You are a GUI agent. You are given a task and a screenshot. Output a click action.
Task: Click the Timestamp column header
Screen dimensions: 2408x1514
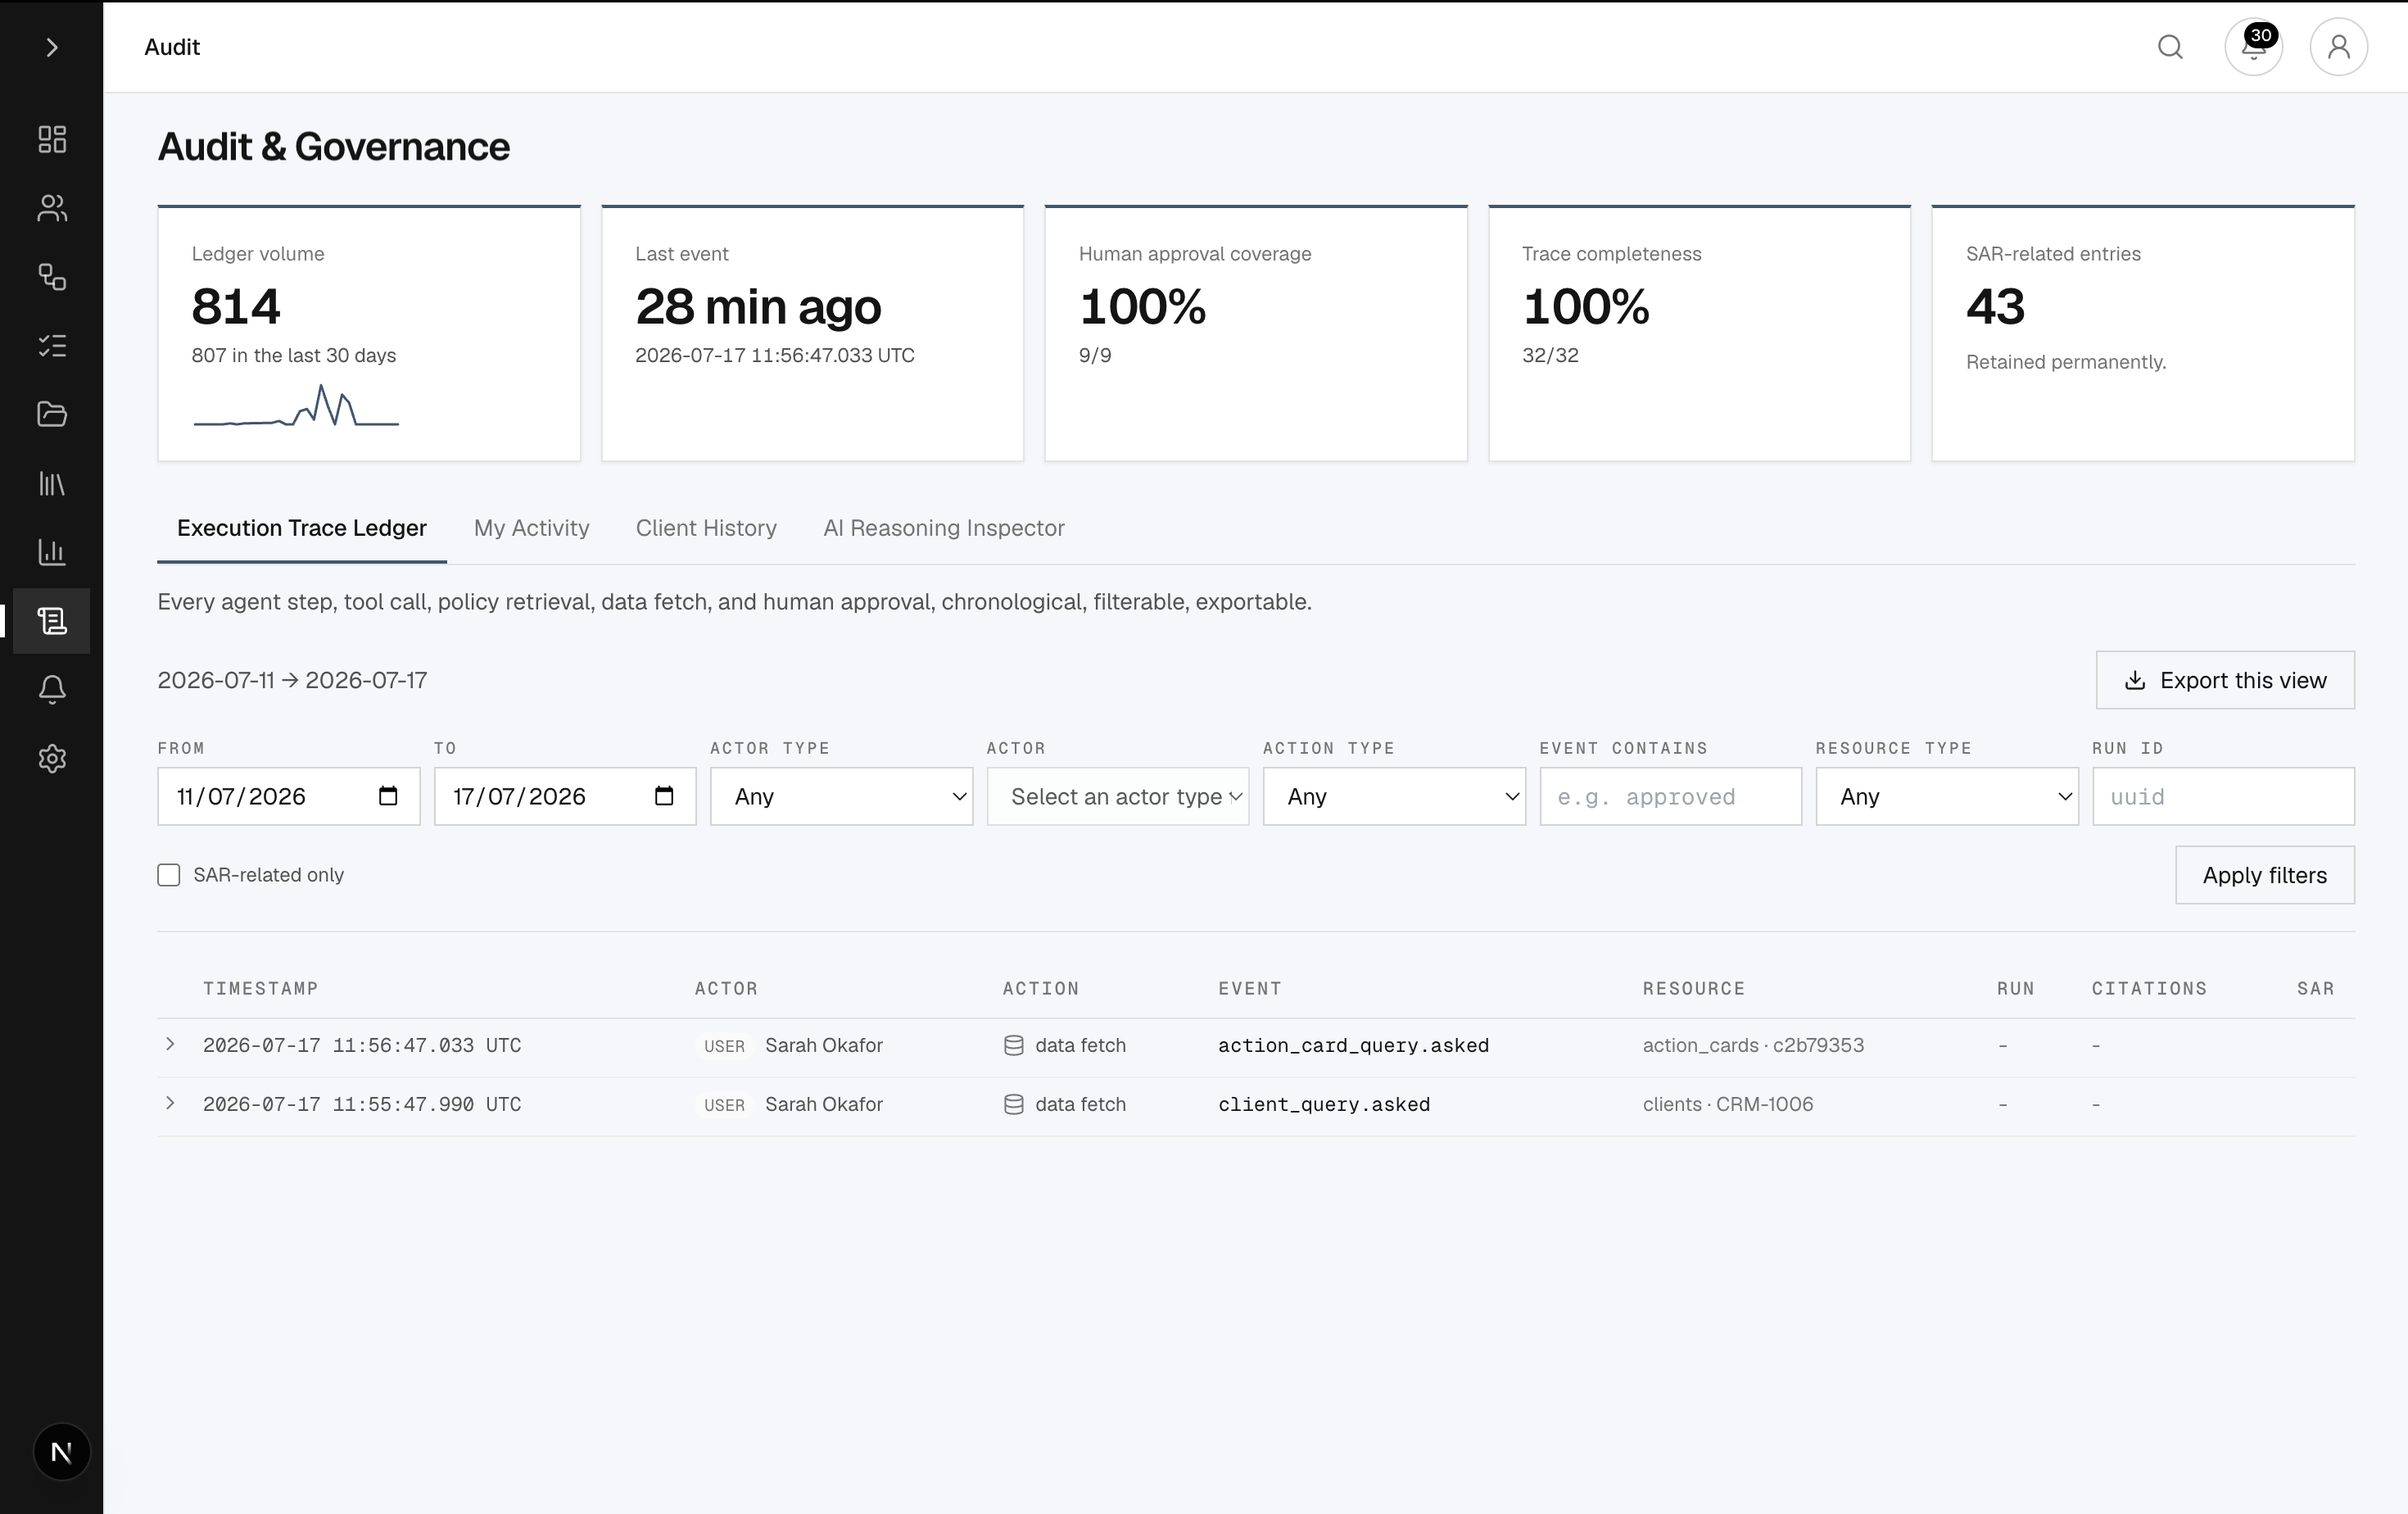tap(260, 989)
